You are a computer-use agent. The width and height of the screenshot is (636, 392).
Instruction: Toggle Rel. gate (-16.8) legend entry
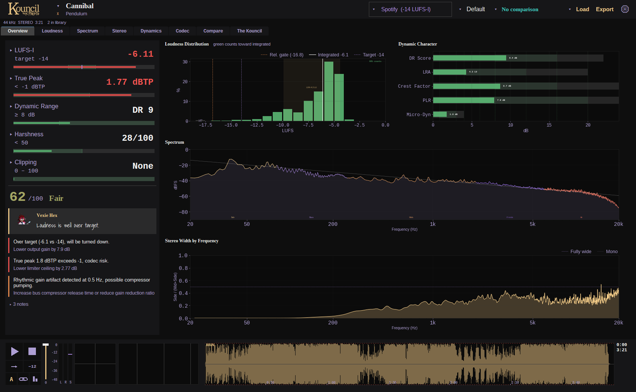pyautogui.click(x=282, y=55)
